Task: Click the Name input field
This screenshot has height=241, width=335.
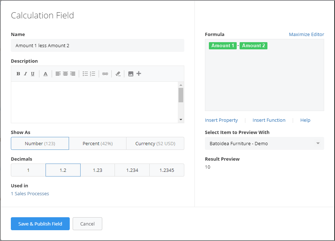Action: coord(98,45)
